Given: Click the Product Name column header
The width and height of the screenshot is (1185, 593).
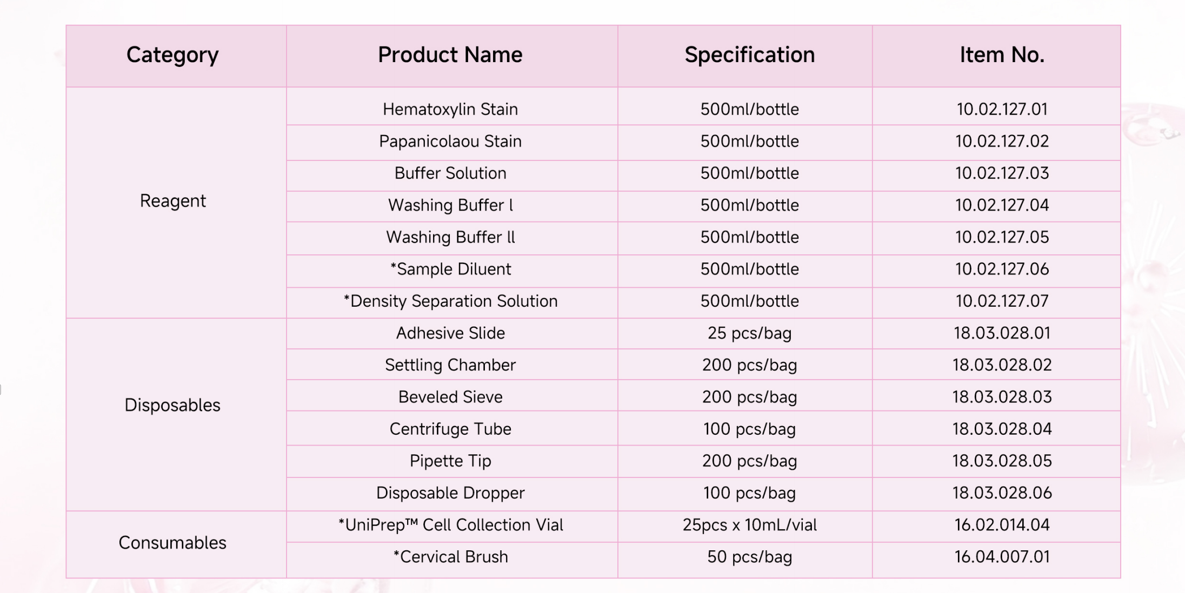Looking at the screenshot, I should (x=450, y=55).
